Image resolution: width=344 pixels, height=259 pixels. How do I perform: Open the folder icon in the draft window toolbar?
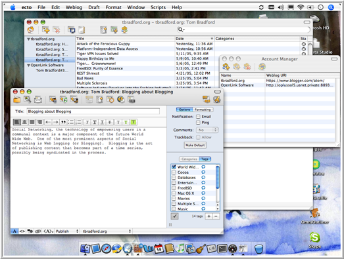17,100
